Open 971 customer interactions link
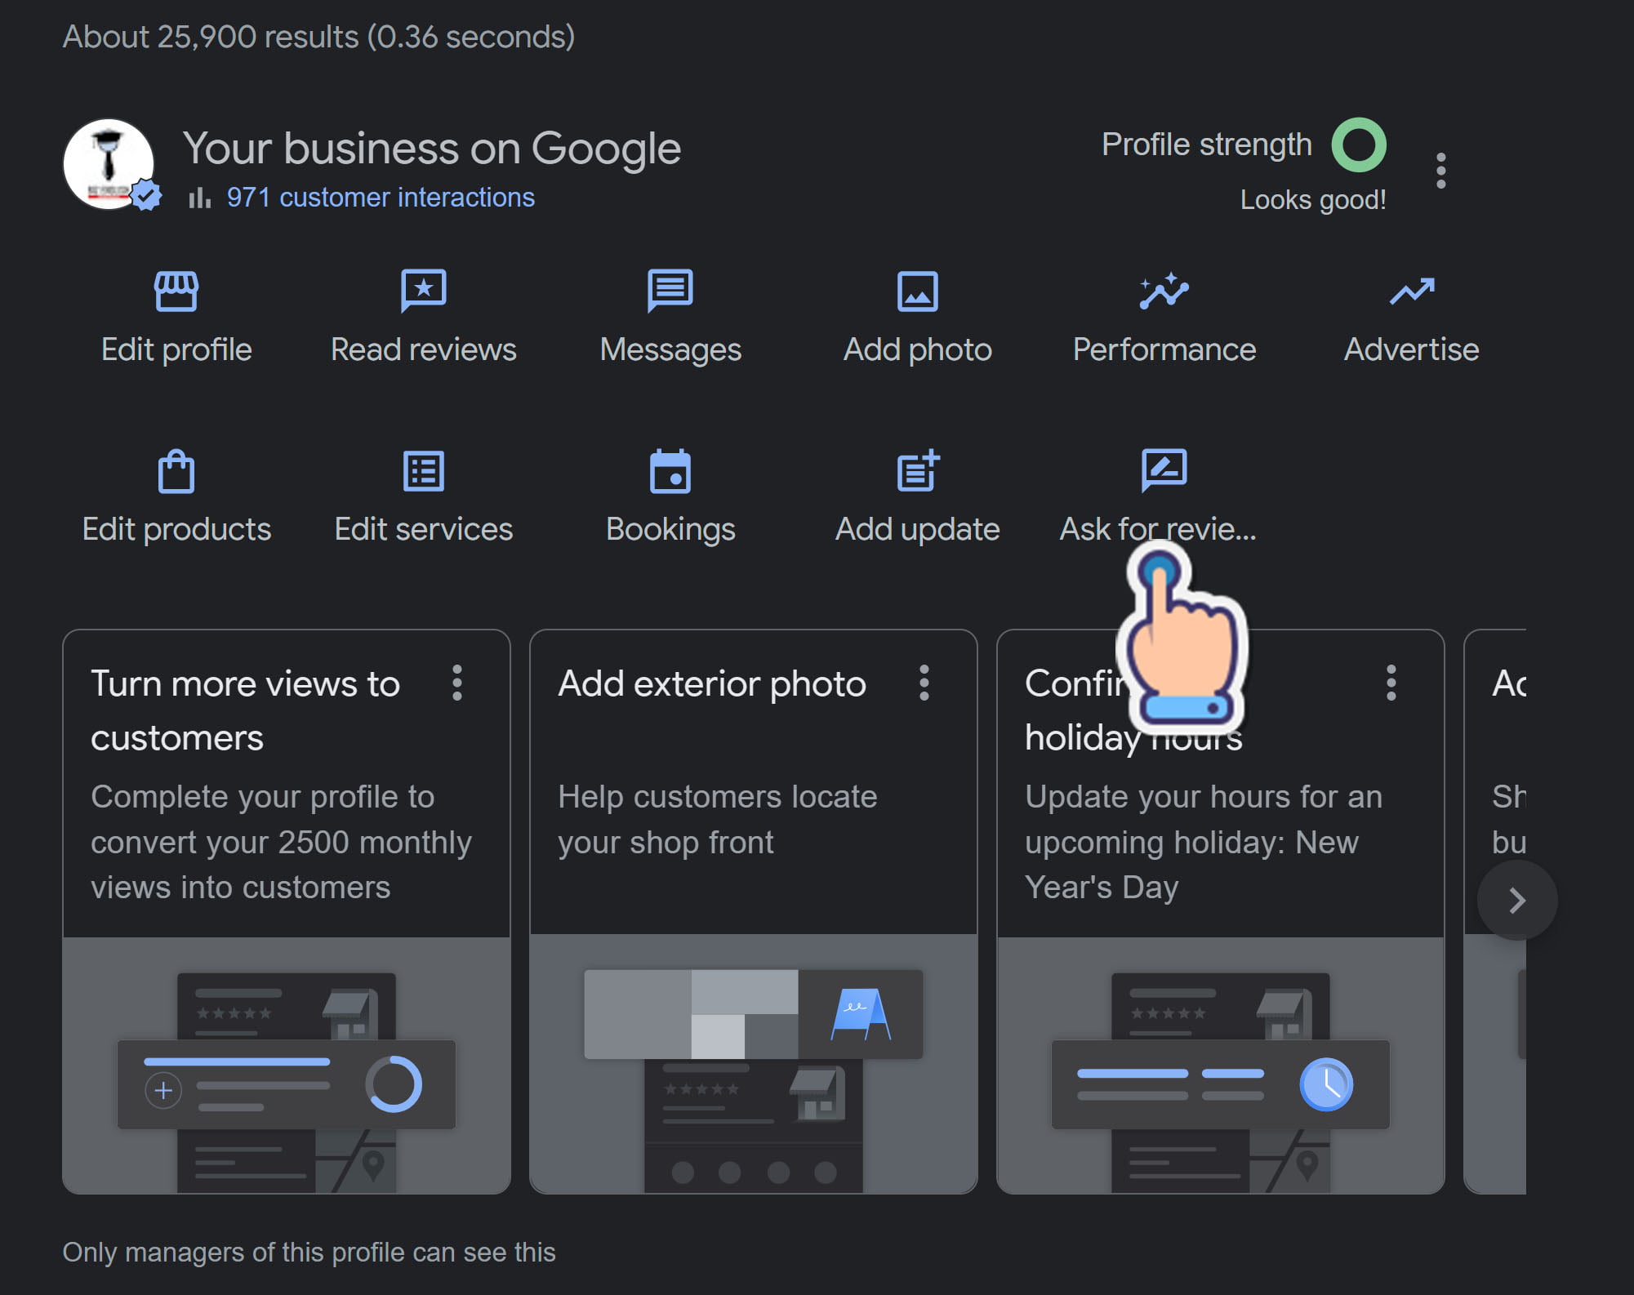This screenshot has width=1634, height=1295. [381, 198]
